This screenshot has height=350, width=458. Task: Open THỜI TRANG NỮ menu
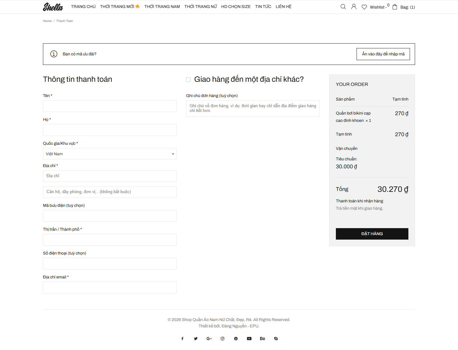pos(201,7)
